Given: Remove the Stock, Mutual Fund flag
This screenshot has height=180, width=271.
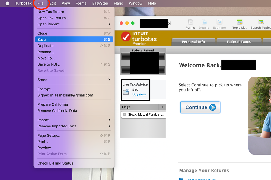Looking at the screenshot, I should [x=125, y=114].
